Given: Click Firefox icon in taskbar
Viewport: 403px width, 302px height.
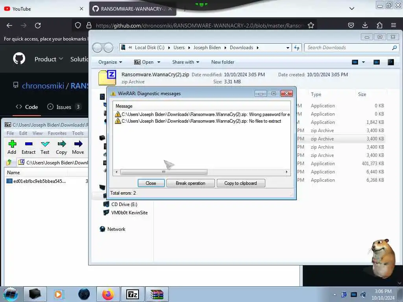Looking at the screenshot, I should coord(108,294).
